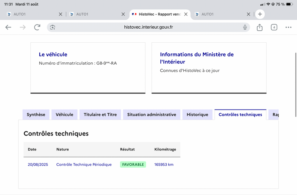This screenshot has width=297, height=195.
Task: Click the Contrôle Technique Périodique cell
Action: pos(84,165)
